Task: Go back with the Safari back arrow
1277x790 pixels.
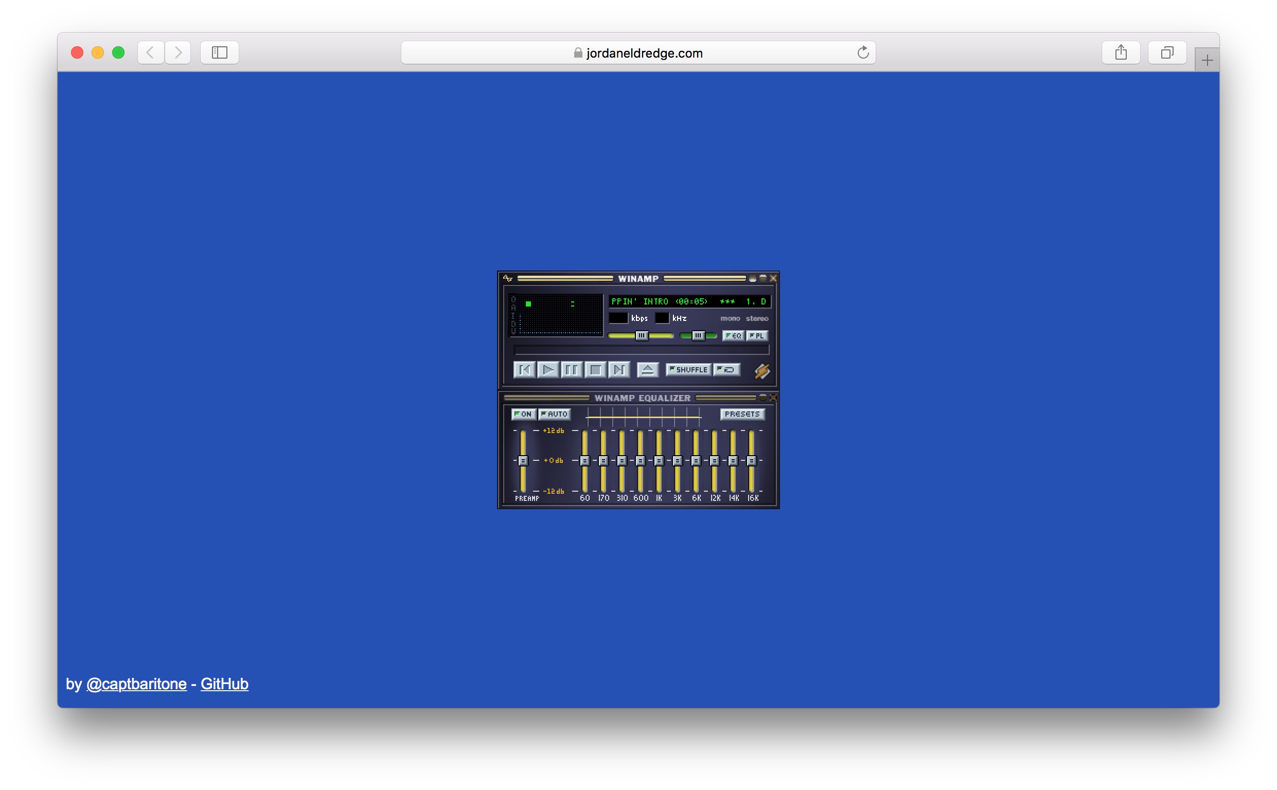Action: tap(150, 52)
